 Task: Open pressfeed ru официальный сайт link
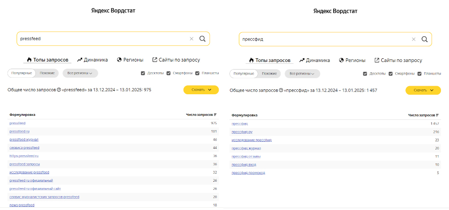pos(35,189)
